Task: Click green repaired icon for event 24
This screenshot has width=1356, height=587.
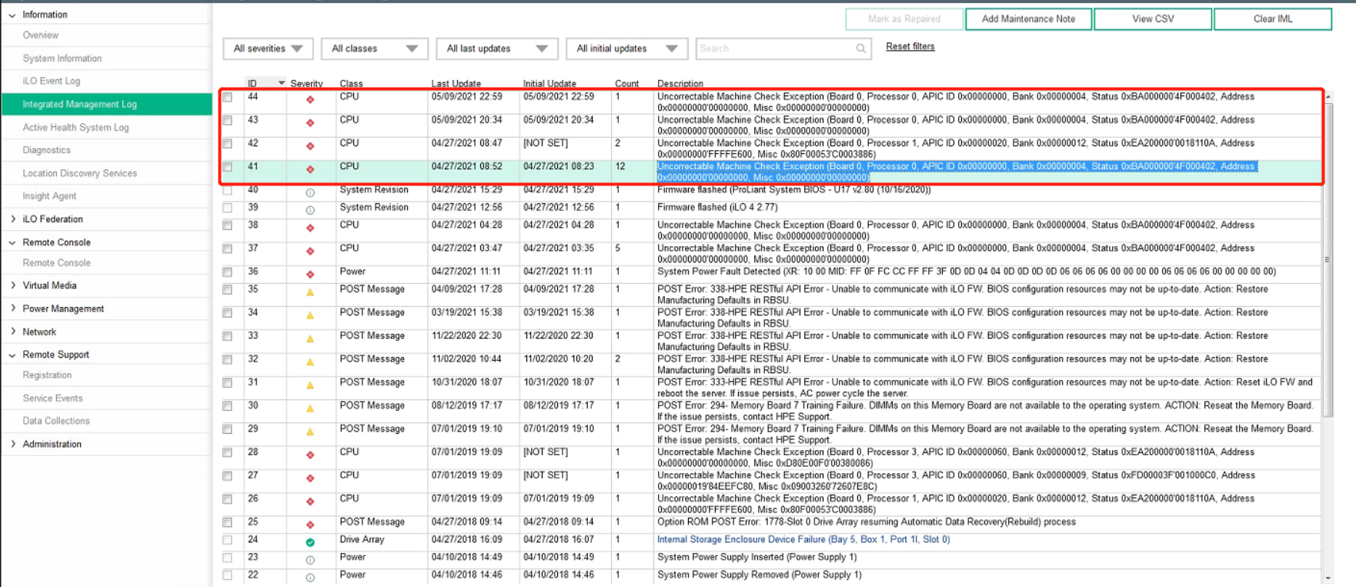Action: pyautogui.click(x=310, y=542)
